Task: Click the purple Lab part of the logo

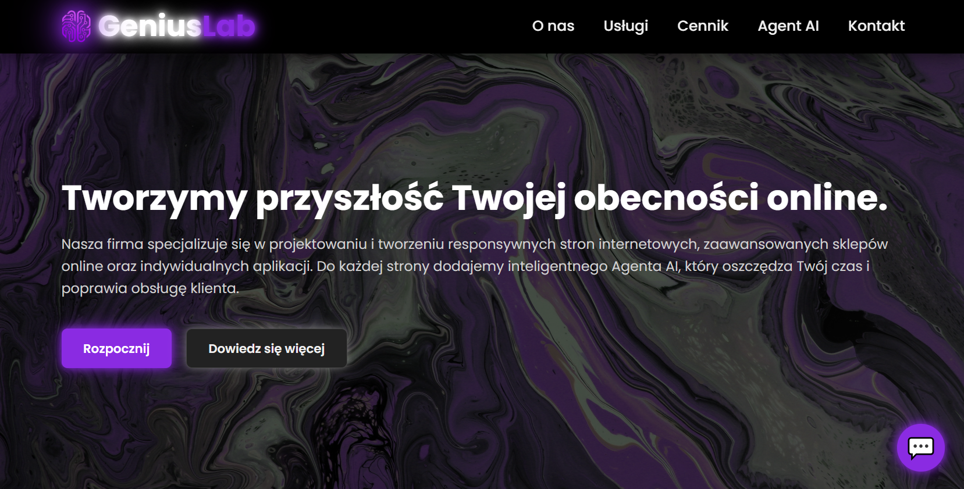Action: coord(229,26)
